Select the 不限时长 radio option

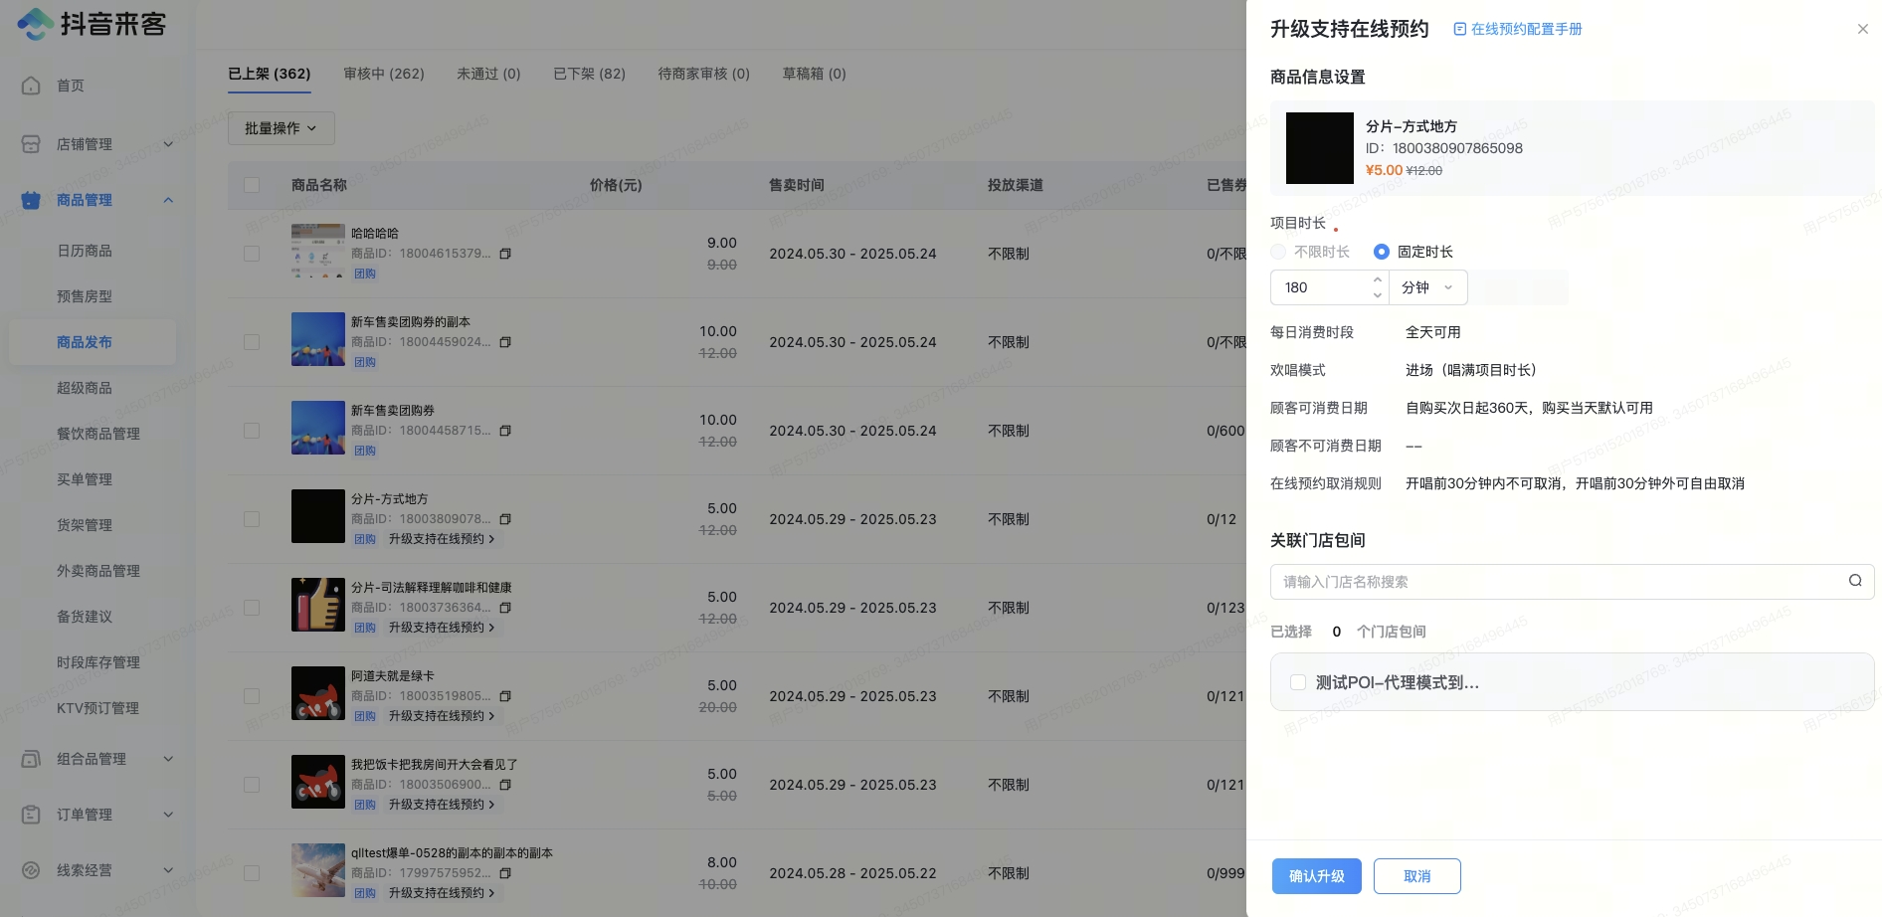[1278, 252]
